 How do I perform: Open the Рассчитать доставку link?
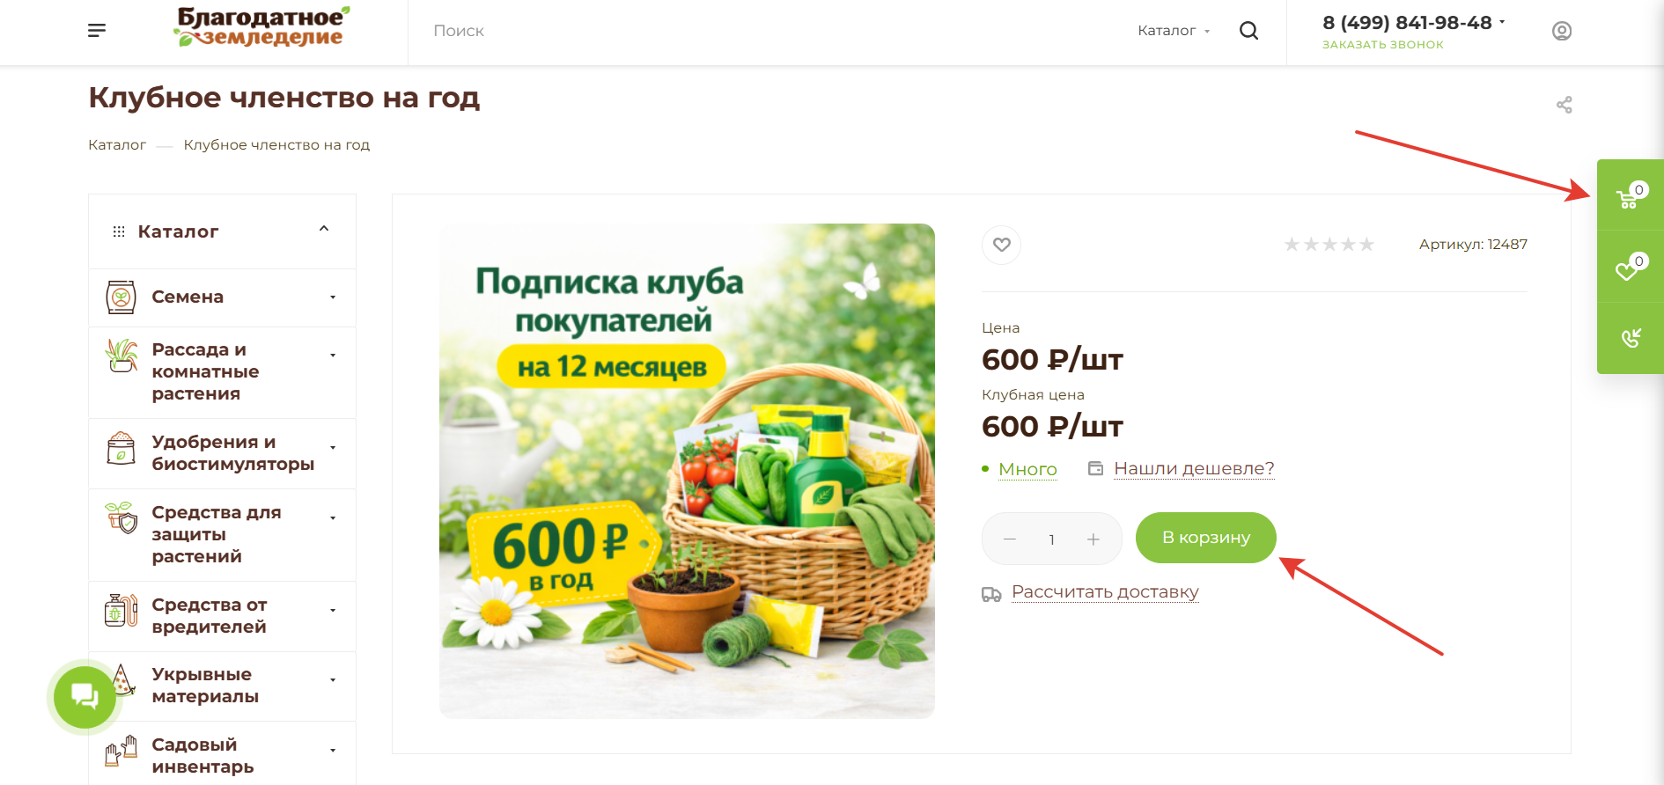pos(1105,592)
